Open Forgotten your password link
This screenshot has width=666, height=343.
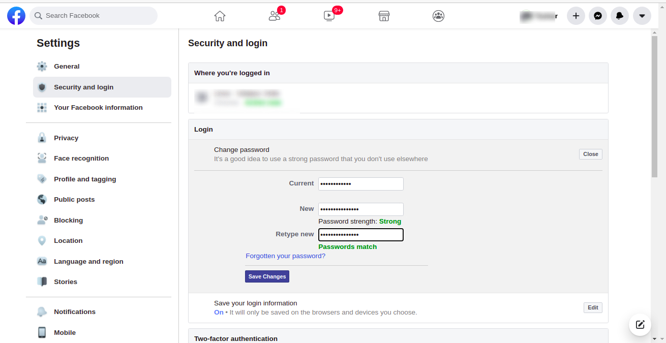(x=285, y=256)
